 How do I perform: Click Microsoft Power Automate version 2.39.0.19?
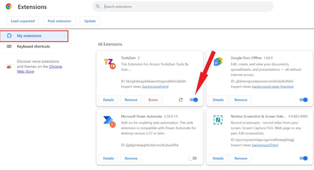coord(171,116)
